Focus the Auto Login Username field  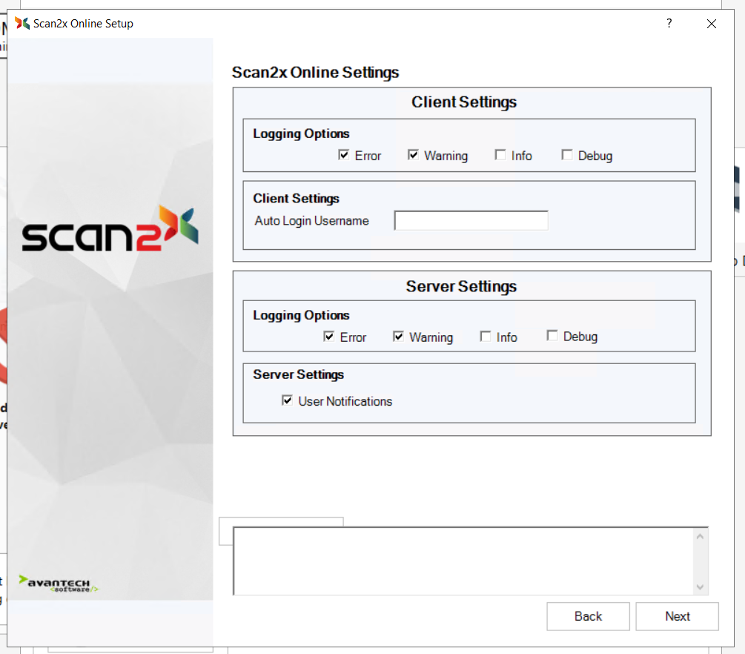[471, 221]
